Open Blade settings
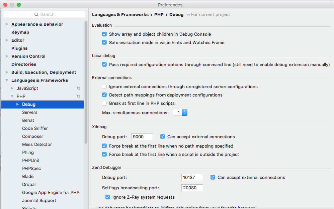 point(28,177)
